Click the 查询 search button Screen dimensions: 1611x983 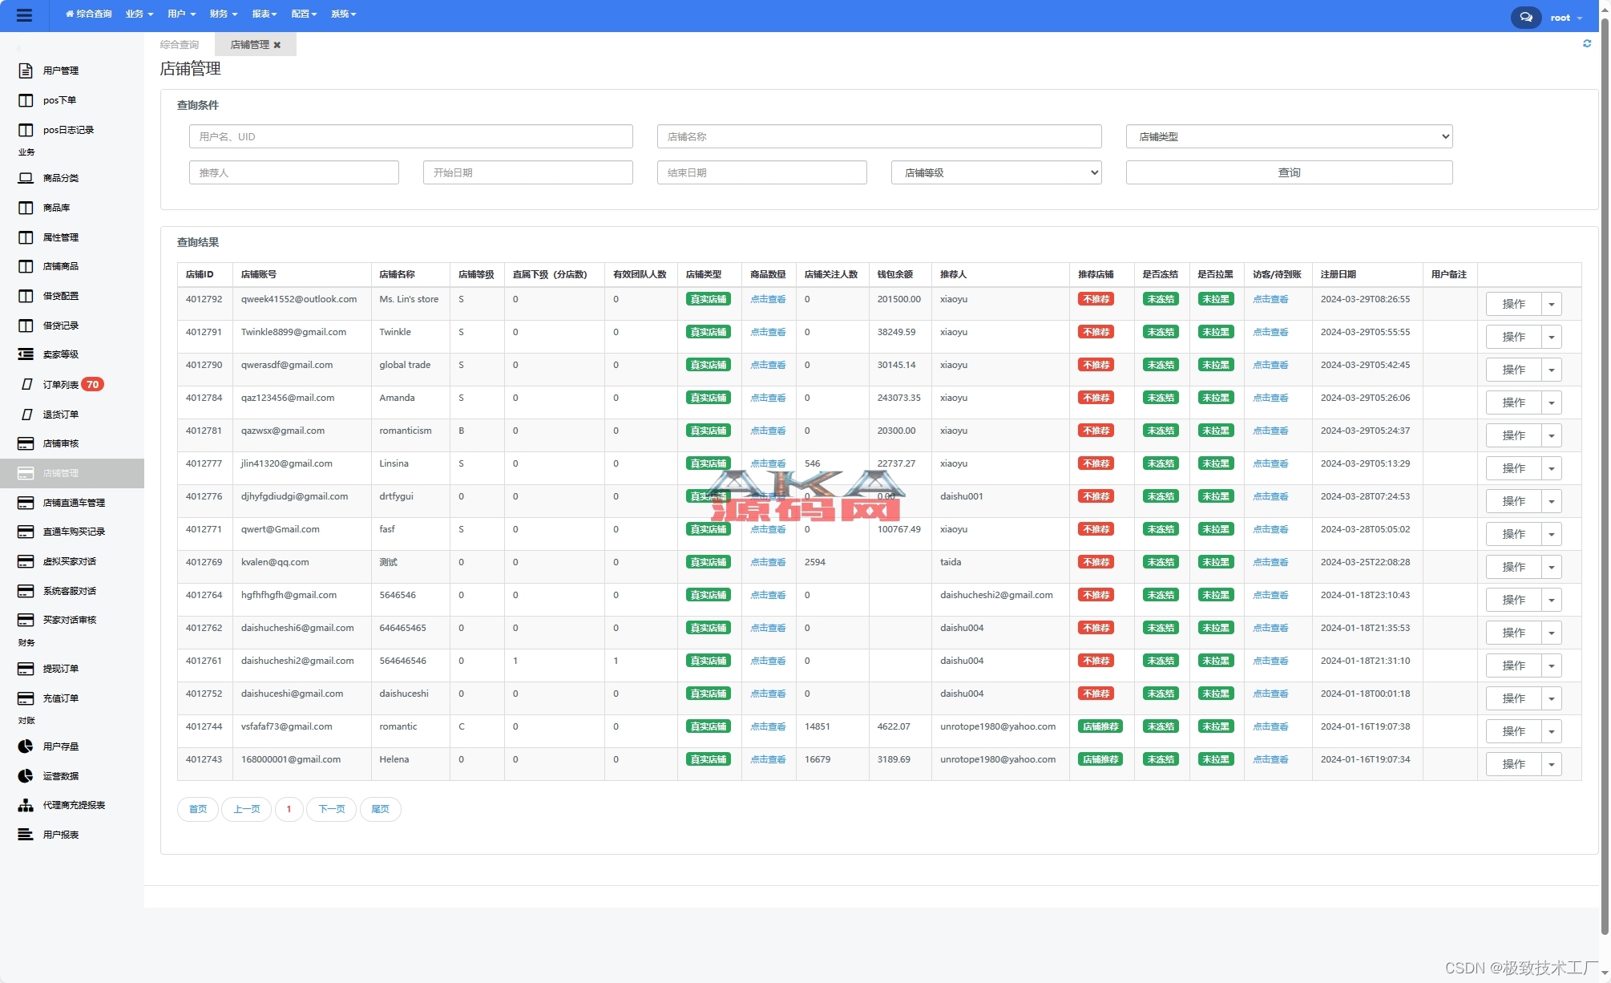[x=1288, y=172]
